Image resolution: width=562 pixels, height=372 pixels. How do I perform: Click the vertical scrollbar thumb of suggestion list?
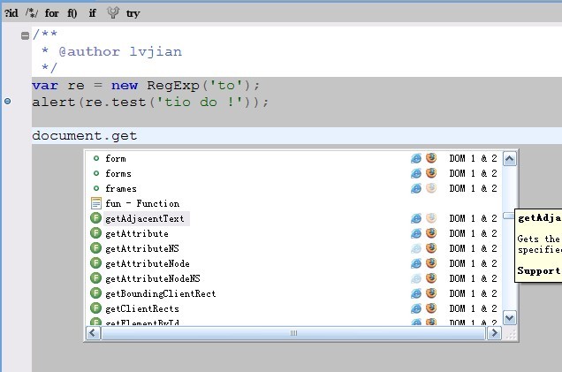point(509,216)
